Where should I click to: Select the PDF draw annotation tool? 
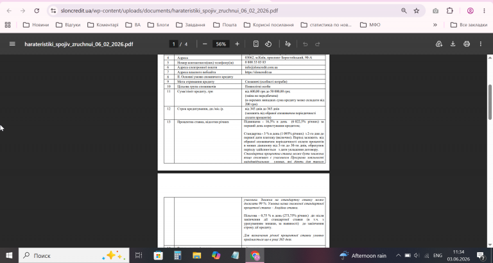click(x=288, y=44)
